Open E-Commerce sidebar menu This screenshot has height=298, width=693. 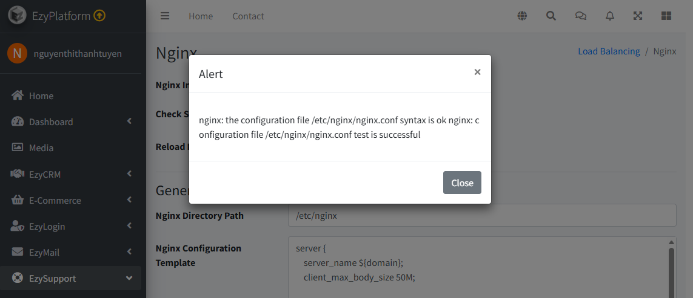[x=71, y=200]
